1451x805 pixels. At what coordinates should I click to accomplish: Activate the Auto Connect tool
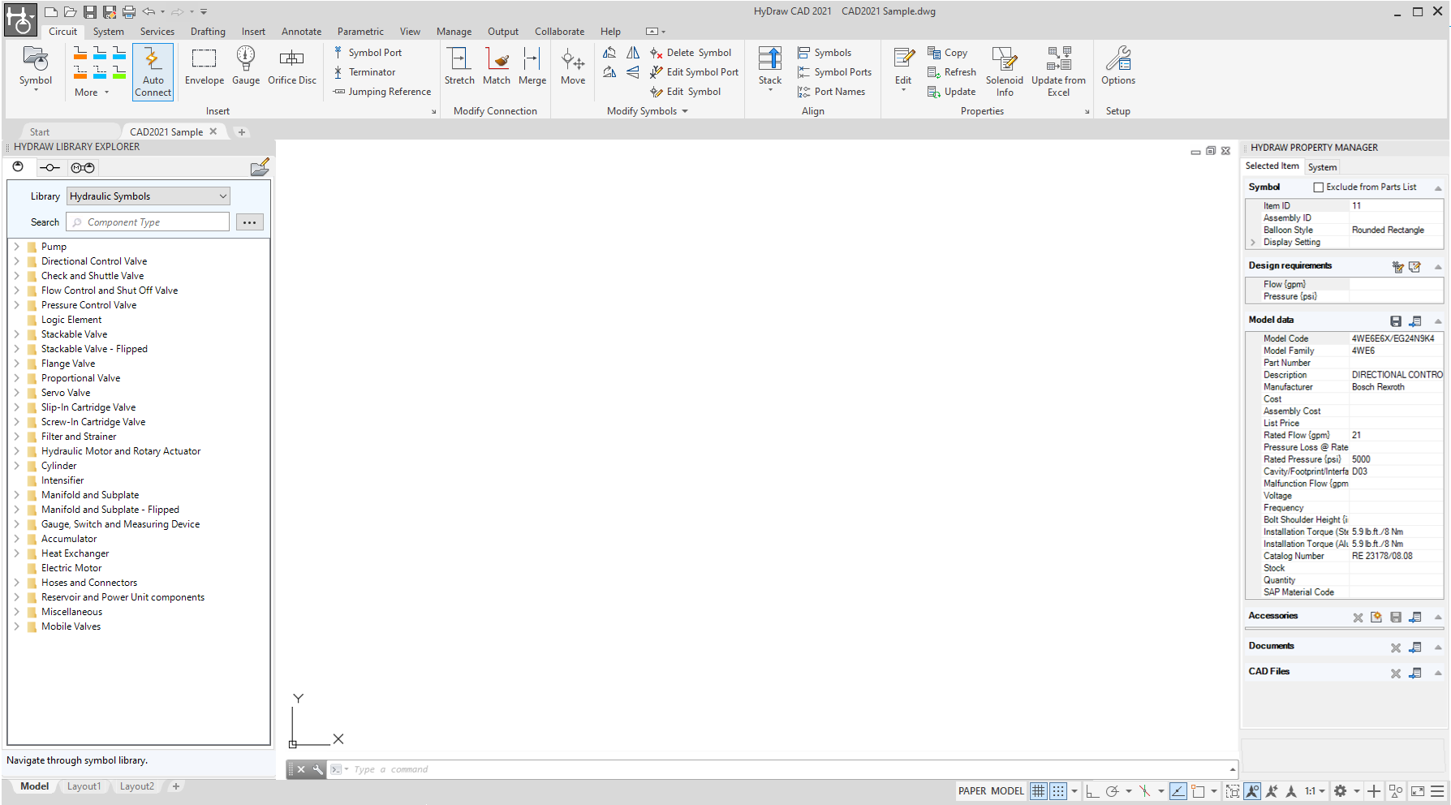[x=153, y=71]
